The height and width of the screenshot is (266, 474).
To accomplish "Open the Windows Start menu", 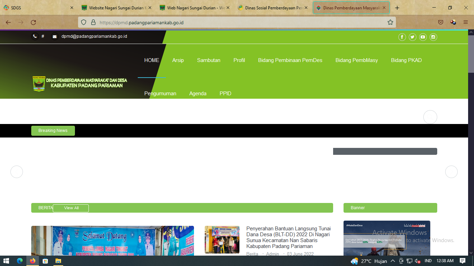I will [x=6, y=261].
